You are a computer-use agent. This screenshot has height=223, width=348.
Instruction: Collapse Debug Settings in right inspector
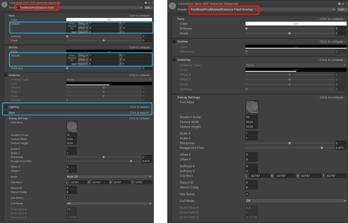[331, 97]
